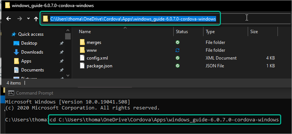Sort by Size column header
The height and width of the screenshot is (134, 292).
[x=254, y=32]
